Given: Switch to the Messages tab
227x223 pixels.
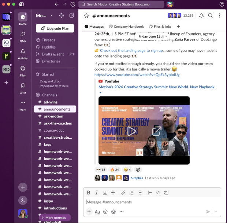Looking at the screenshot, I should click(94, 27).
